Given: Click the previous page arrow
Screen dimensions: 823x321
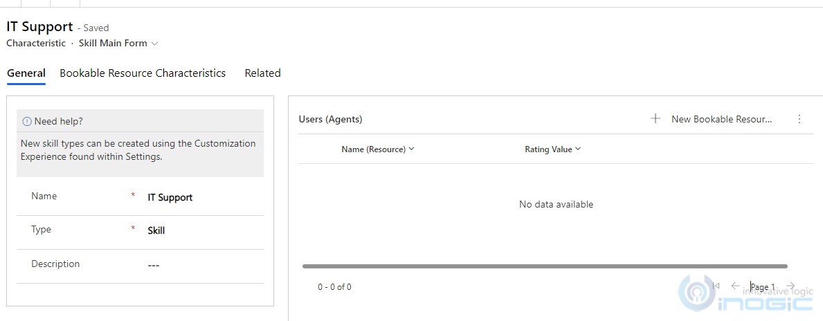Looking at the screenshot, I should 735,286.
